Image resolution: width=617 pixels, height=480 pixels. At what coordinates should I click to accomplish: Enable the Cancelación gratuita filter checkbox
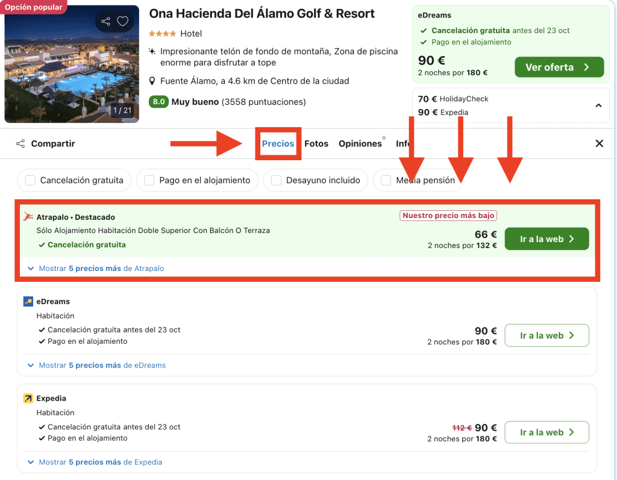30,180
